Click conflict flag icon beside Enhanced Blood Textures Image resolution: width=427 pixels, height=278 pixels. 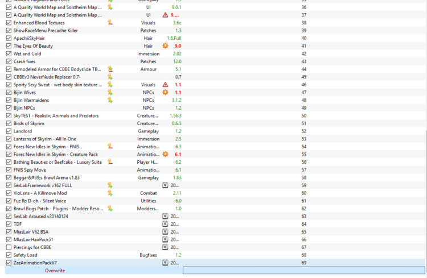(x=110, y=23)
